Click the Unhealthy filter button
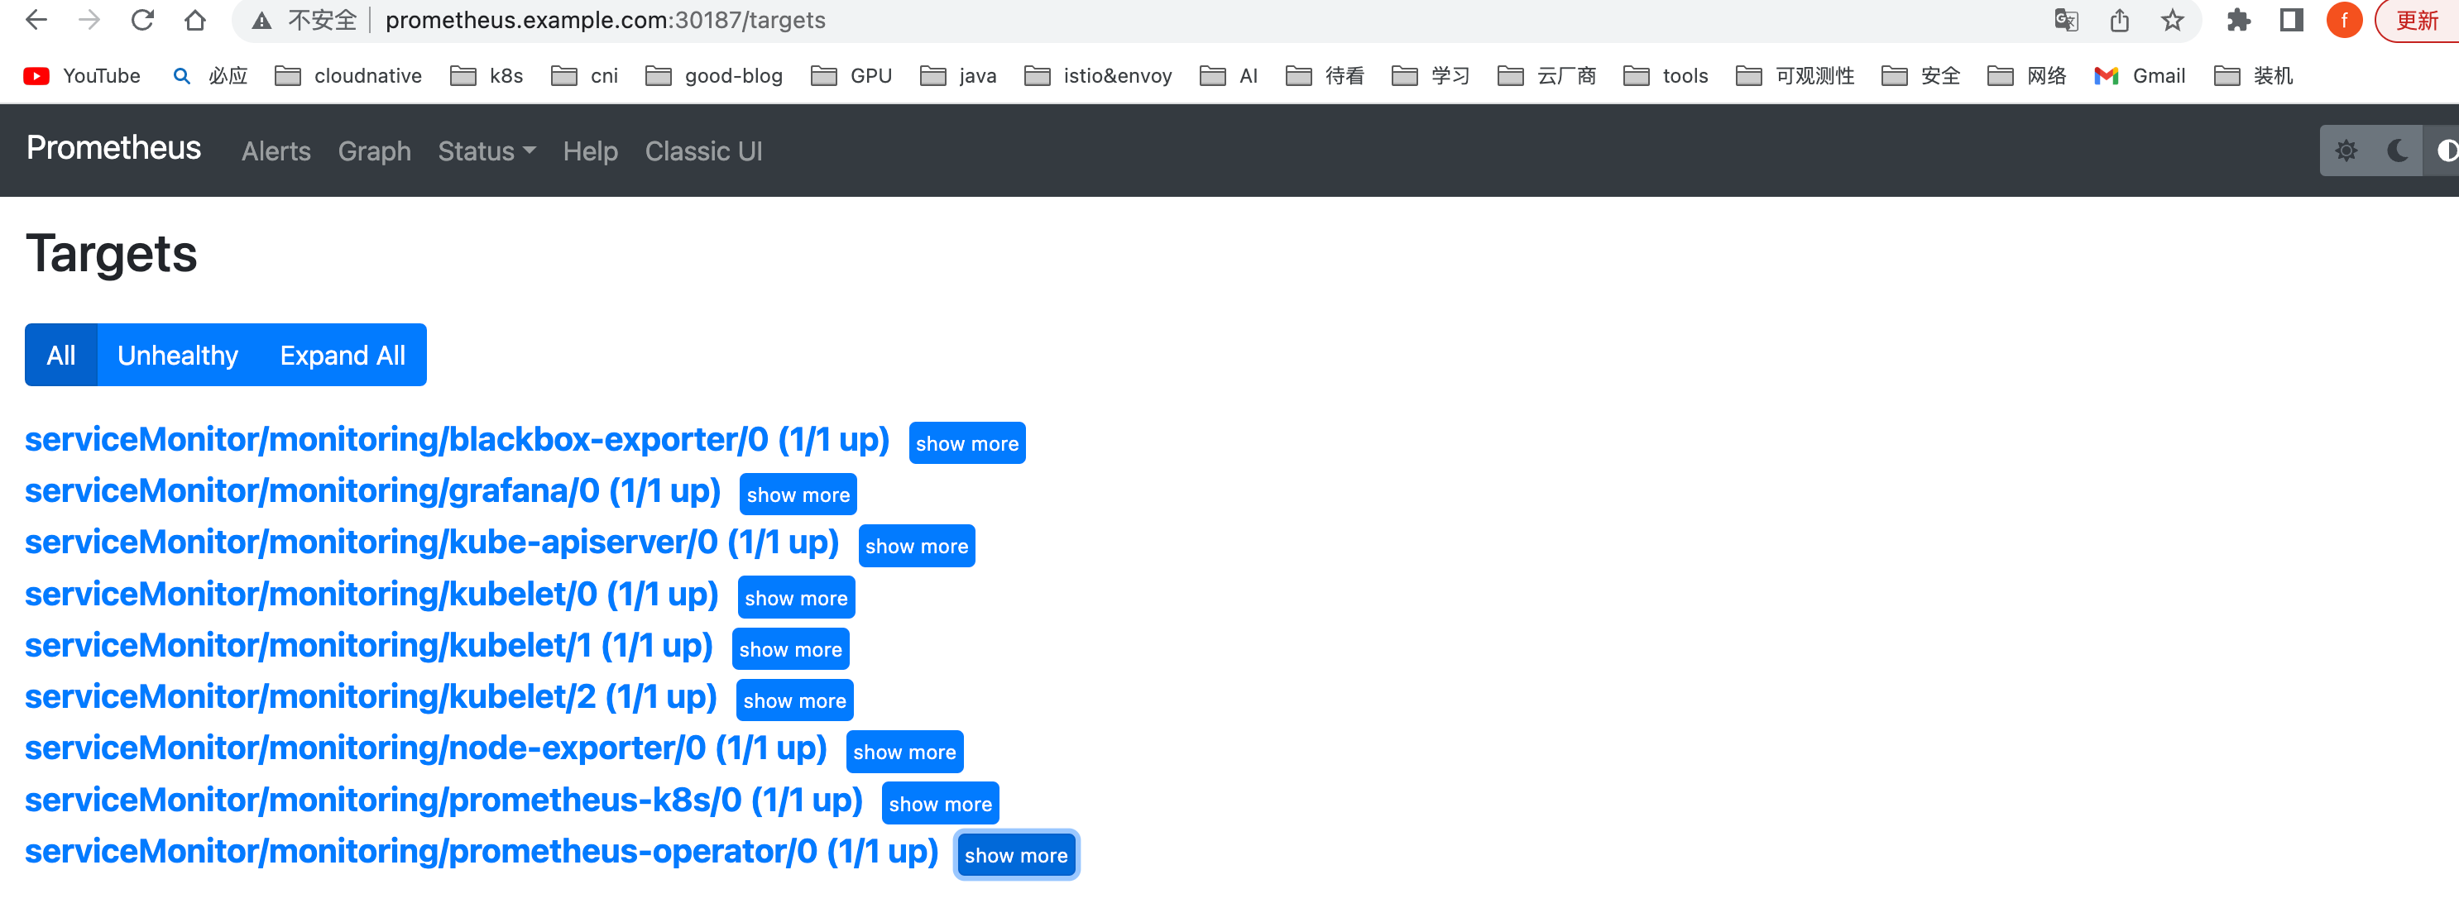This screenshot has height=908, width=2459. (177, 353)
